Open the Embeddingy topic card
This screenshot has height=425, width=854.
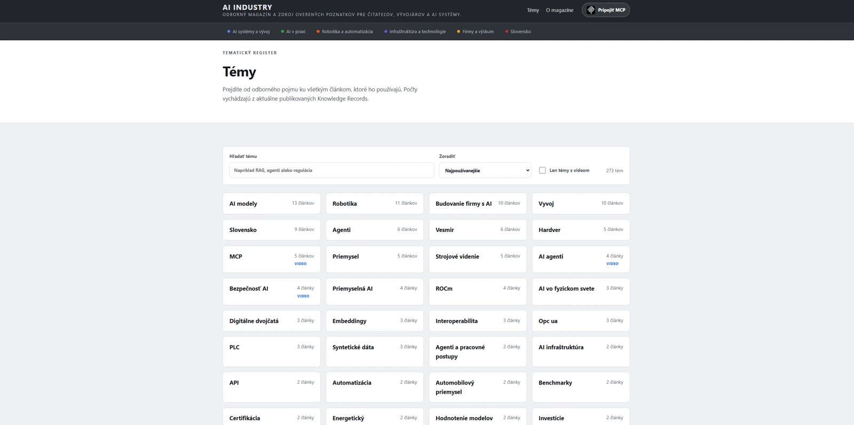coord(375,321)
